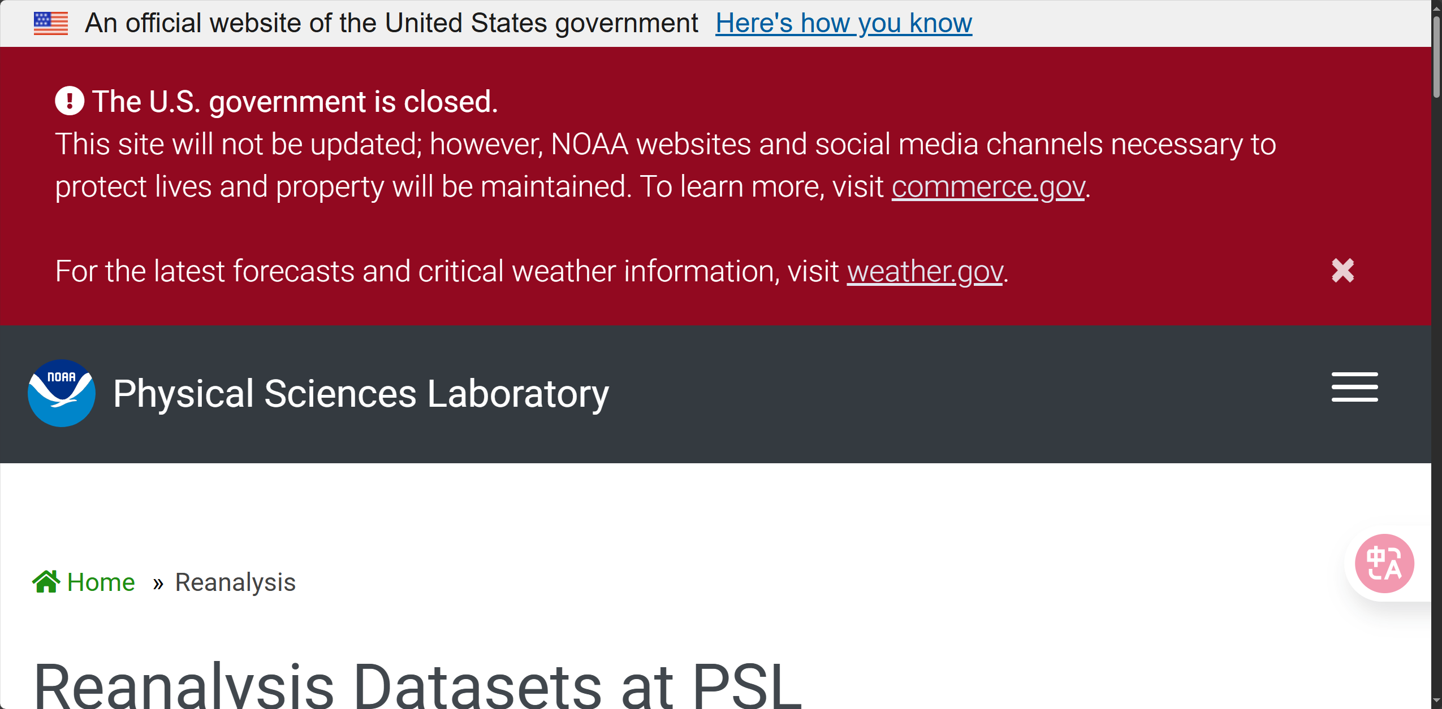Expand the hamburger navigation menu
This screenshot has height=709, width=1442.
click(x=1354, y=388)
